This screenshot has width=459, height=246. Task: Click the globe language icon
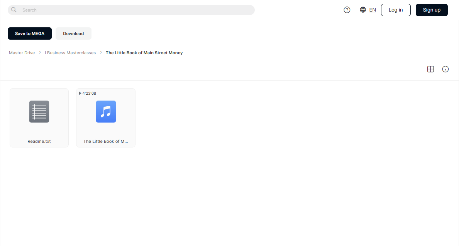pyautogui.click(x=363, y=10)
